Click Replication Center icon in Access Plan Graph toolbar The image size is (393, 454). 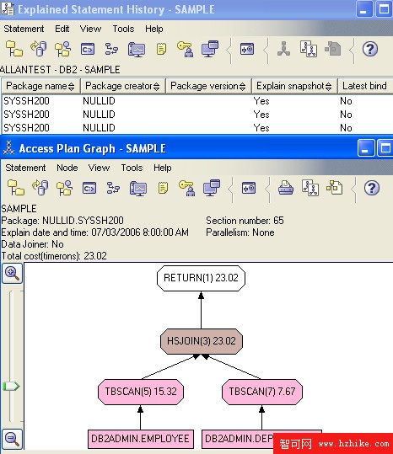point(40,188)
